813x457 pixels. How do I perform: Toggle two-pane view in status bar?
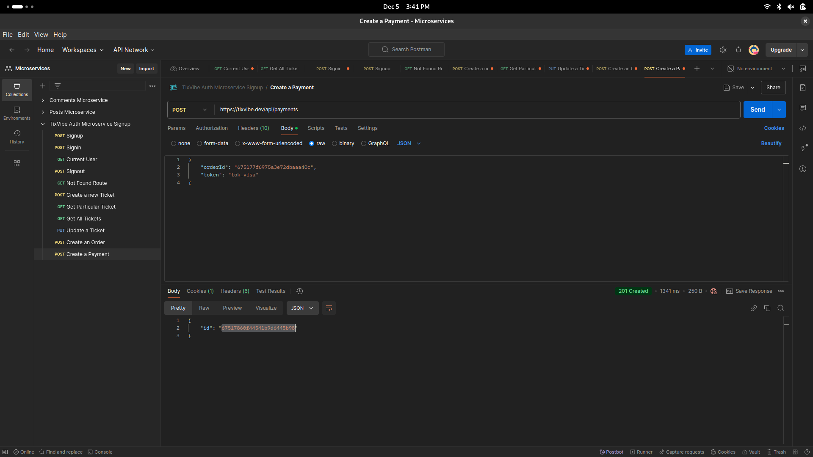(x=795, y=452)
